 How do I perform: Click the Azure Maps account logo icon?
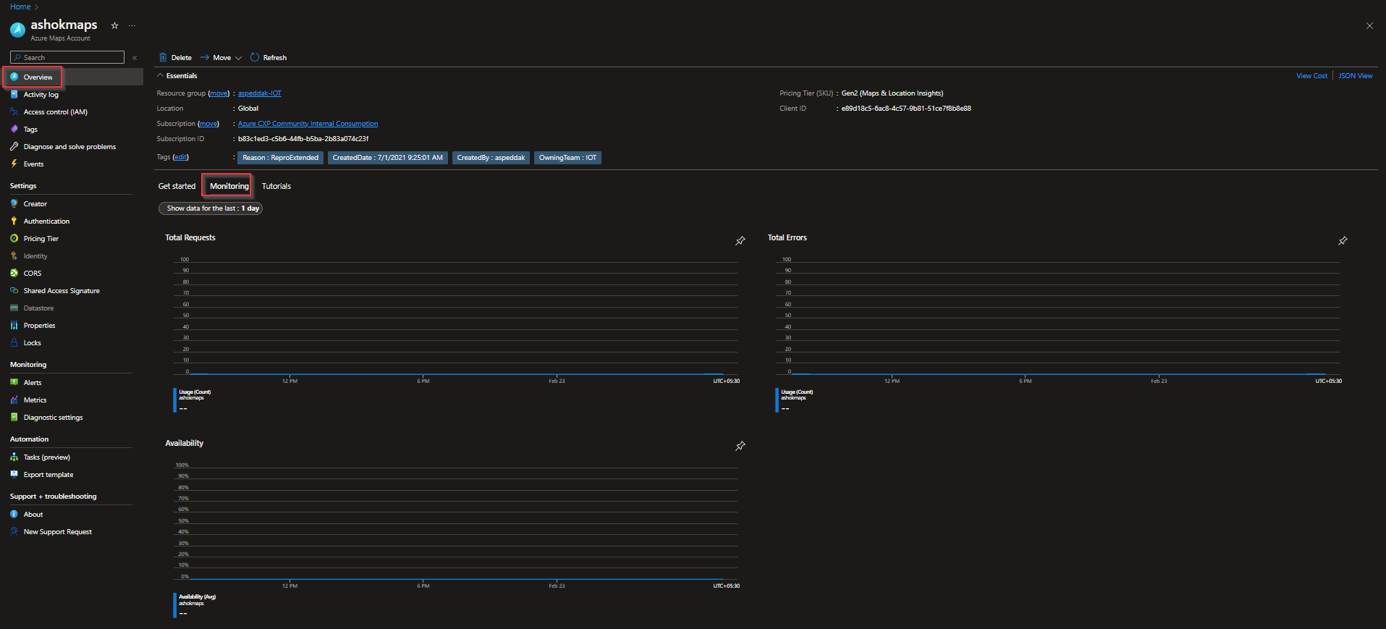pyautogui.click(x=17, y=30)
